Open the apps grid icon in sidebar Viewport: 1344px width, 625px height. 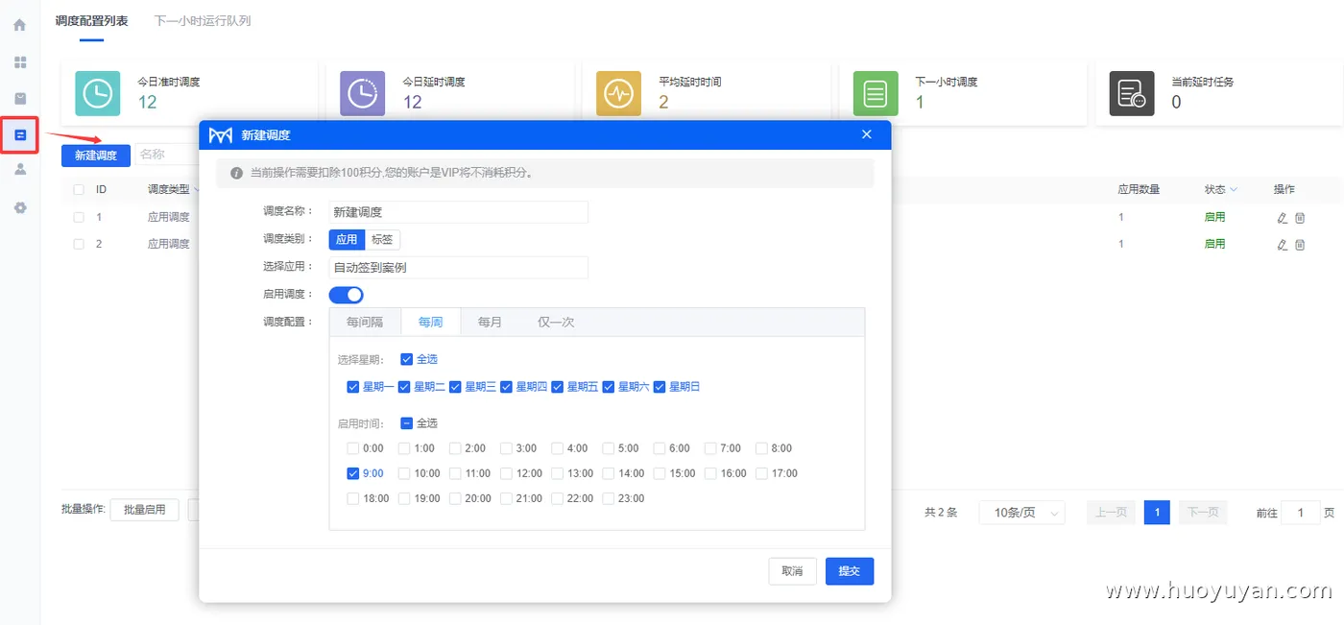pos(19,62)
